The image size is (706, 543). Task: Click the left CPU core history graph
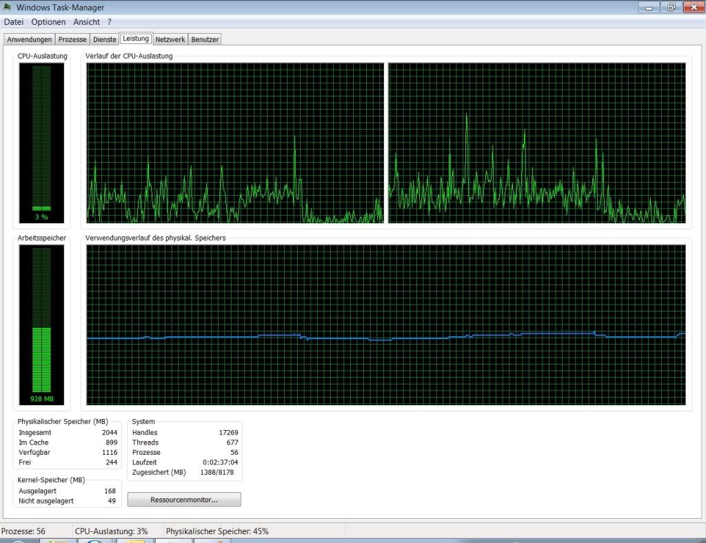point(235,143)
